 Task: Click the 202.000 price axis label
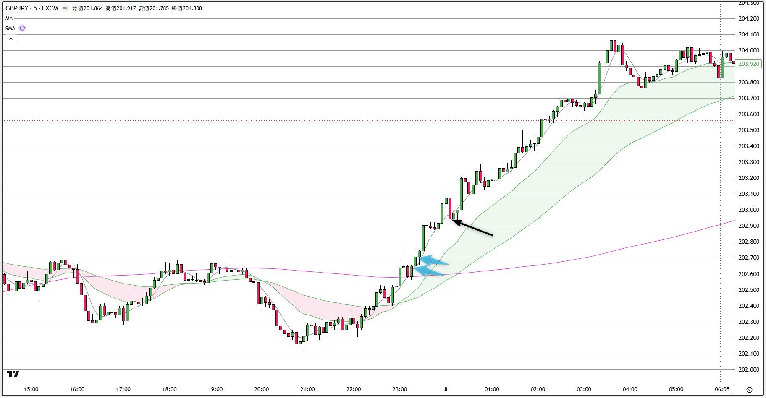tap(749, 370)
